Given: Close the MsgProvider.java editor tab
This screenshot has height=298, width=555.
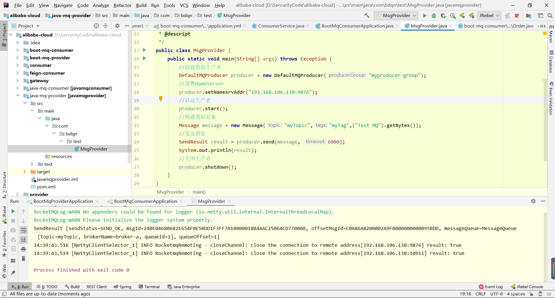Looking at the screenshot, I should click(x=451, y=26).
